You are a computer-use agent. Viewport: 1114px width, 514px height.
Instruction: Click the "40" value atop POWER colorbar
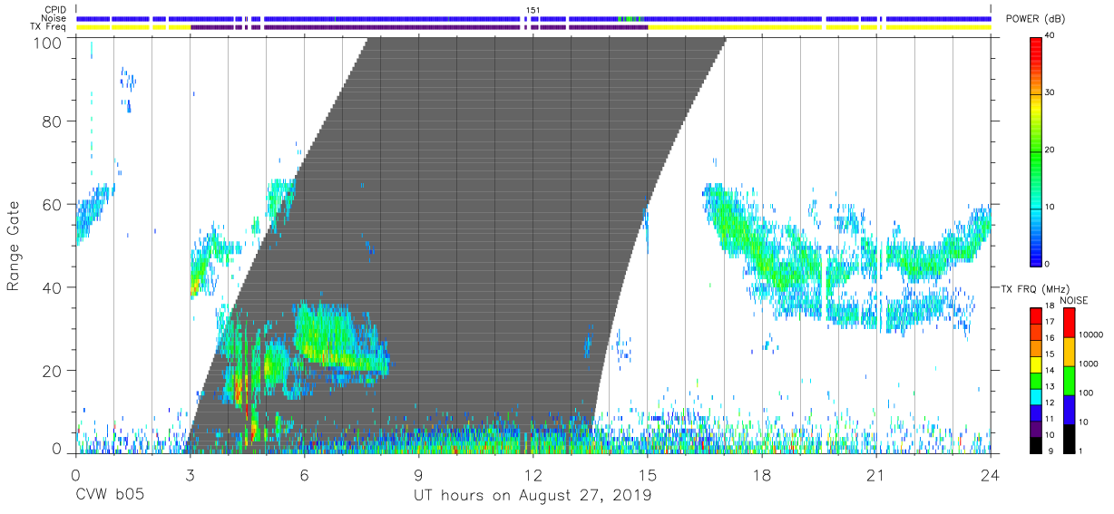[x=1050, y=36]
